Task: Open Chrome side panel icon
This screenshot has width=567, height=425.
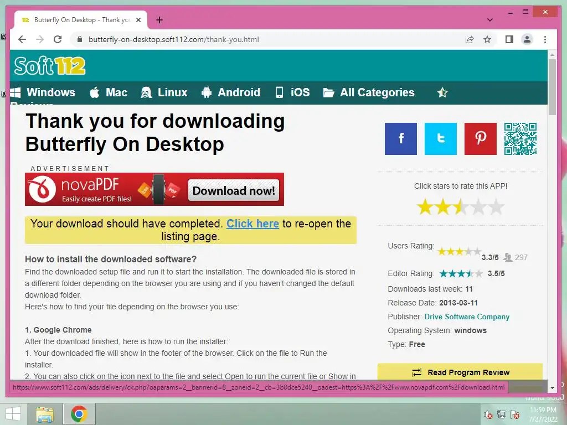Action: [x=509, y=39]
